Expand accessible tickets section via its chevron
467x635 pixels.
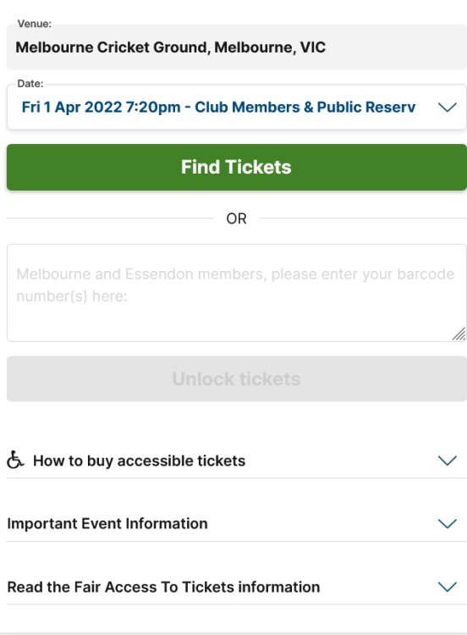coord(448,461)
